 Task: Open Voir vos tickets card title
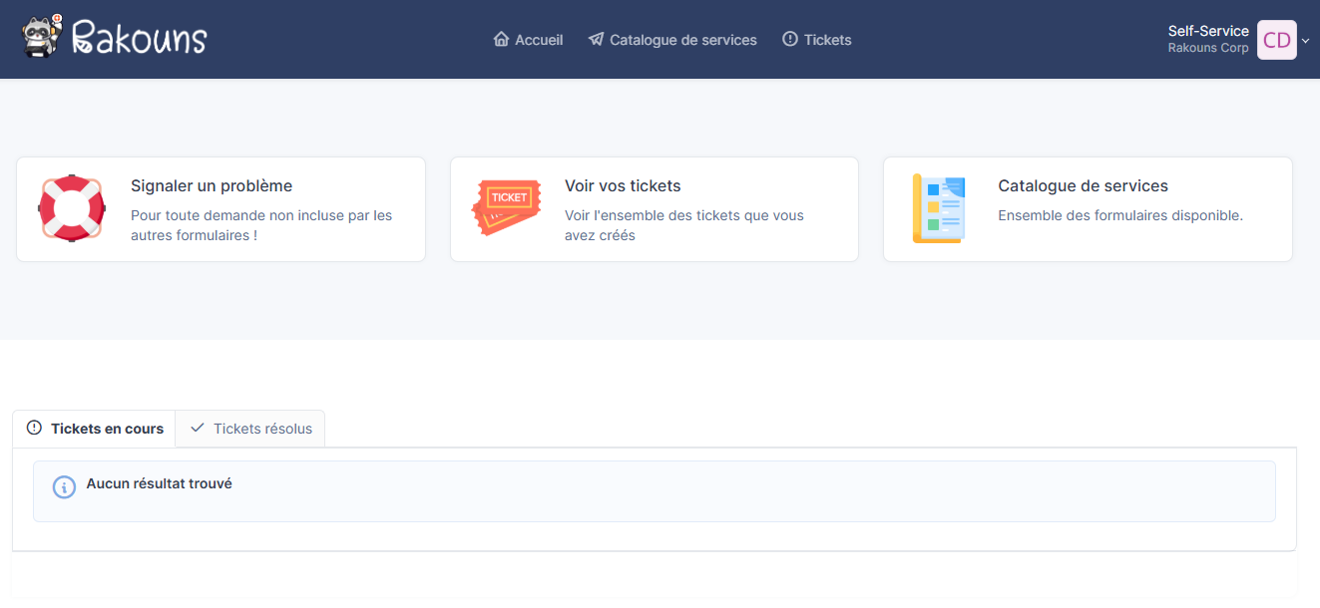pyautogui.click(x=623, y=185)
